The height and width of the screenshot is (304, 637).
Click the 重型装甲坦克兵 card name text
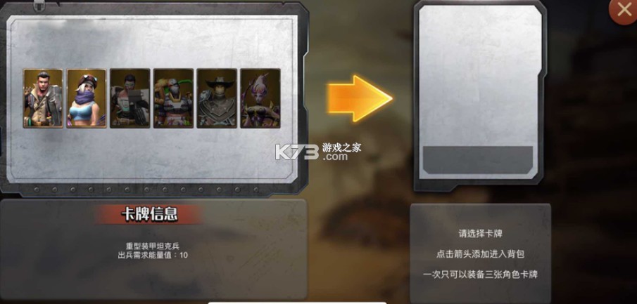153,246
